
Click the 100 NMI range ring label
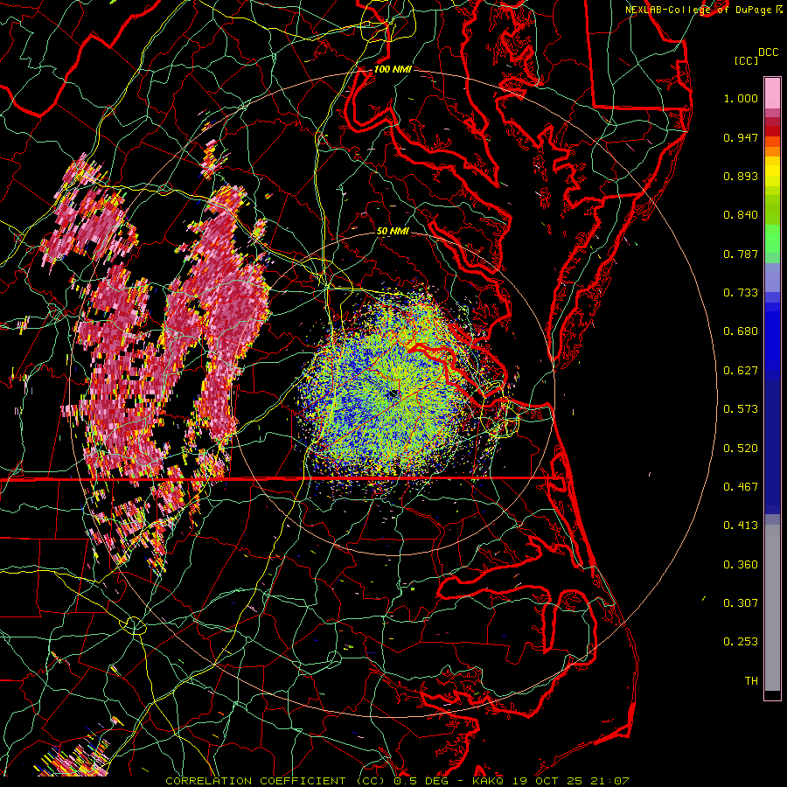393,69
